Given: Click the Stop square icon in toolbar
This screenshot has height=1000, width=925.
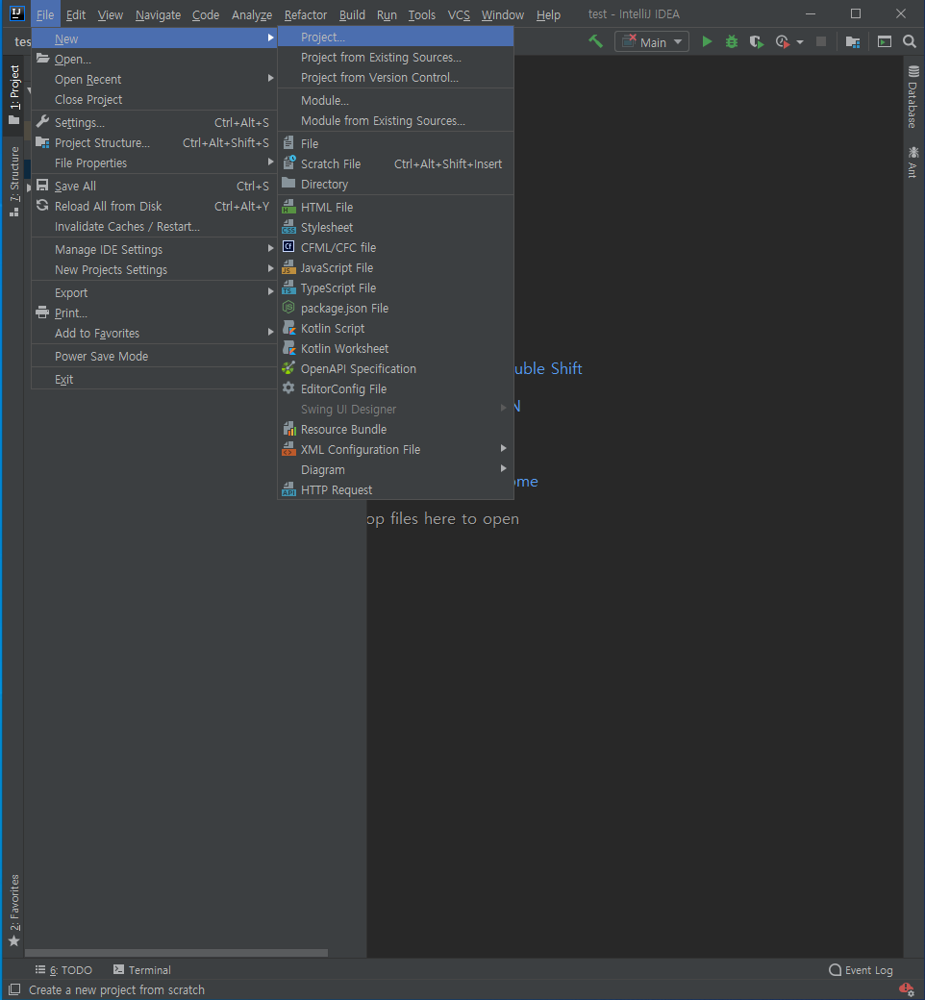Looking at the screenshot, I should pyautogui.click(x=821, y=42).
